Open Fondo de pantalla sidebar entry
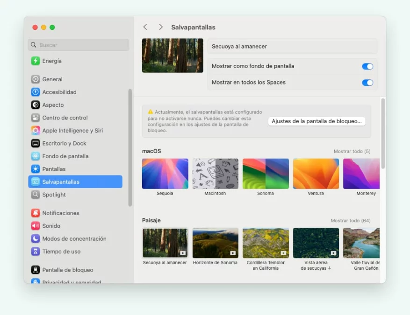This screenshot has width=410, height=315. click(x=65, y=156)
